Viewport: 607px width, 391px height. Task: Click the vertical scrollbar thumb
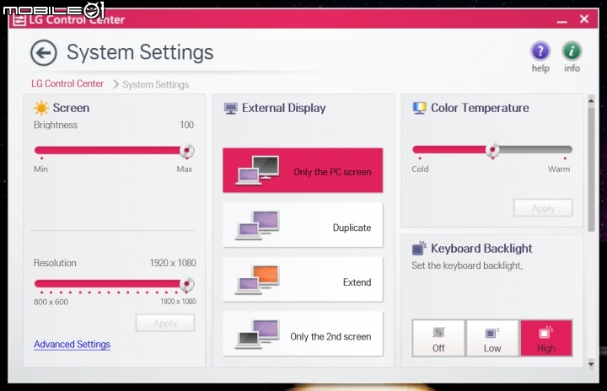[x=591, y=169]
